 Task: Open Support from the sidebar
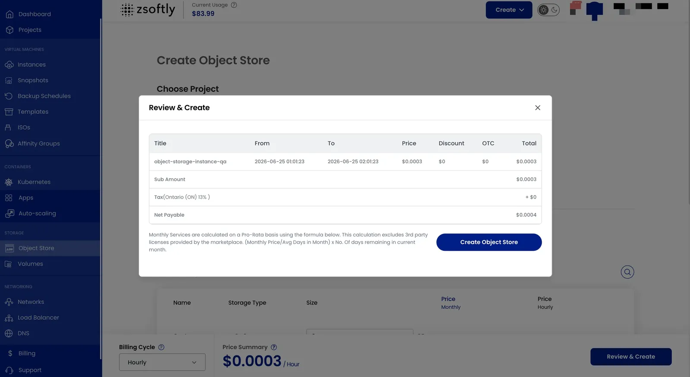point(30,370)
